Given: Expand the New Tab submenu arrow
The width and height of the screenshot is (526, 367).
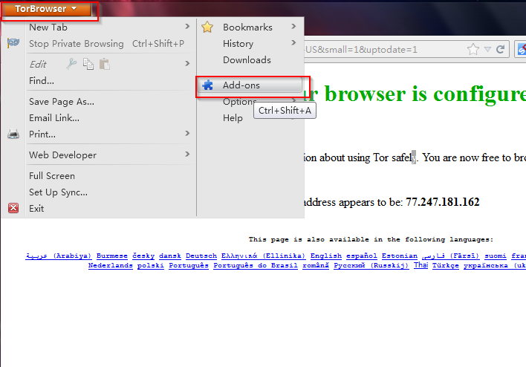Looking at the screenshot, I should click(x=187, y=27).
